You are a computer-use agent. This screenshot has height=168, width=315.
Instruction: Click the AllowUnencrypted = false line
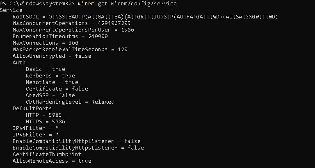[x=52, y=56]
